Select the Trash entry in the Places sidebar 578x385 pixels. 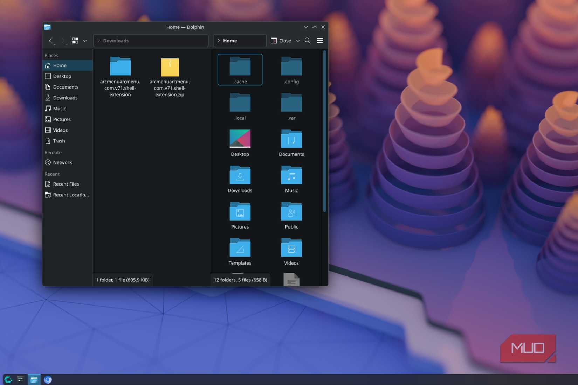pos(59,141)
